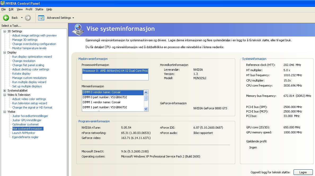Open the Edit menu
The height and width of the screenshot is (176, 315).
[11, 9]
